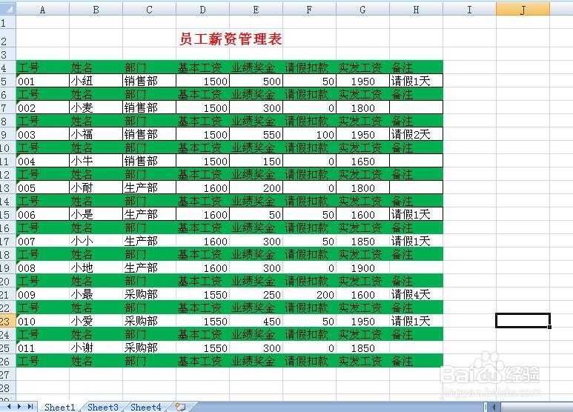
Task: Select name cell 小耐
Action: [x=96, y=187]
